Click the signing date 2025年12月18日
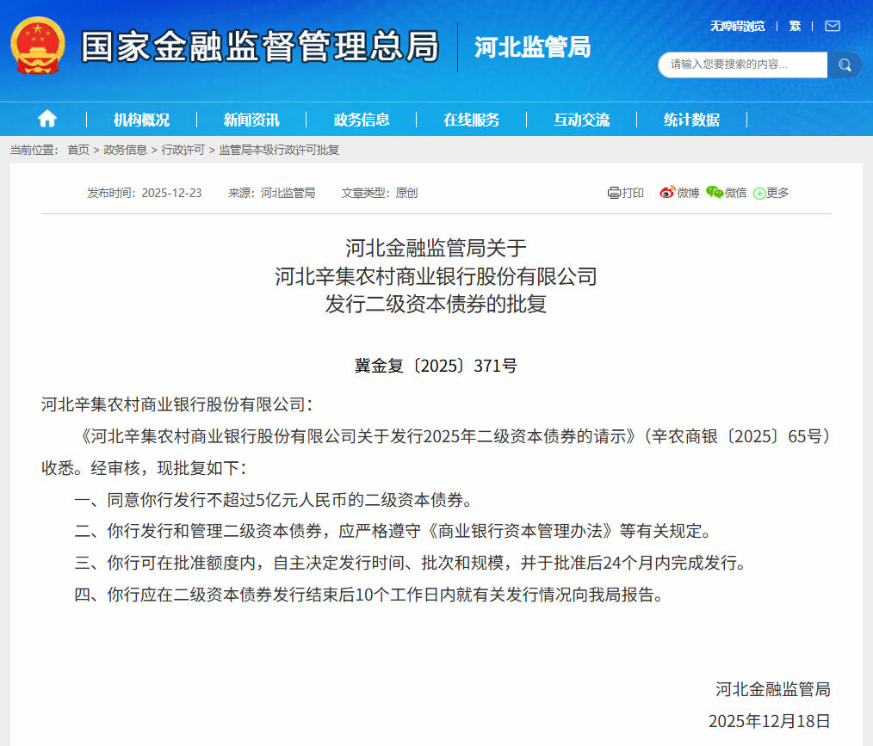Image resolution: width=873 pixels, height=746 pixels. coord(770,722)
